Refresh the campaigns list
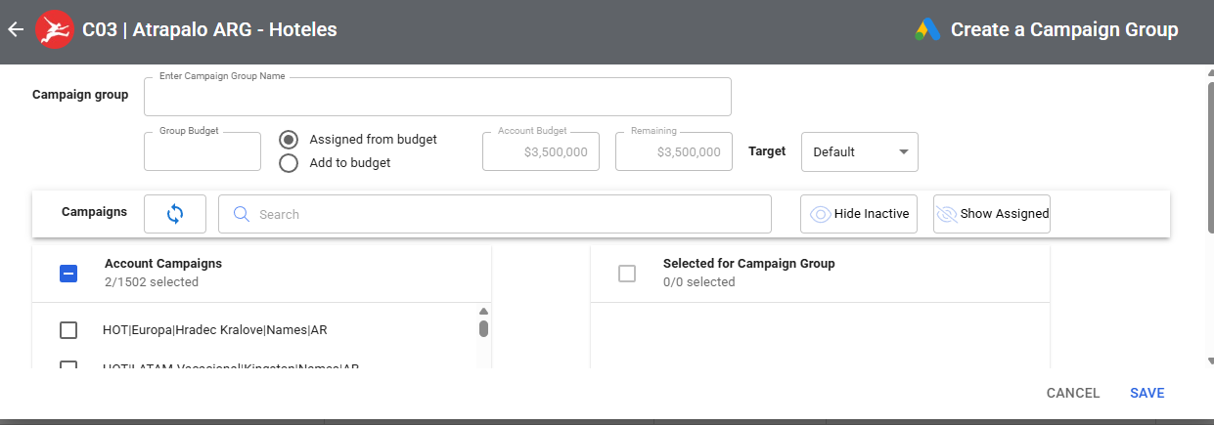The image size is (1214, 425). pos(175,214)
